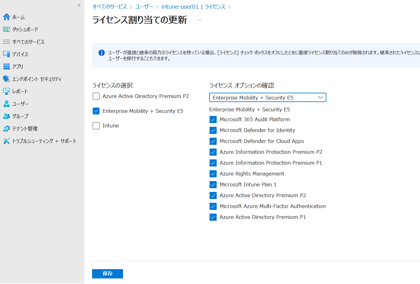Click the Tenant administration gear-person icon
This screenshot has height=284, width=420.
click(x=7, y=128)
